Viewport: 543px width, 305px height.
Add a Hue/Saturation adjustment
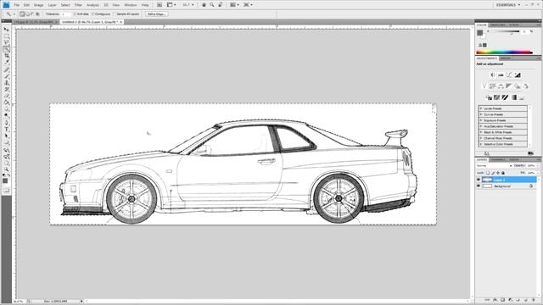pos(492,86)
